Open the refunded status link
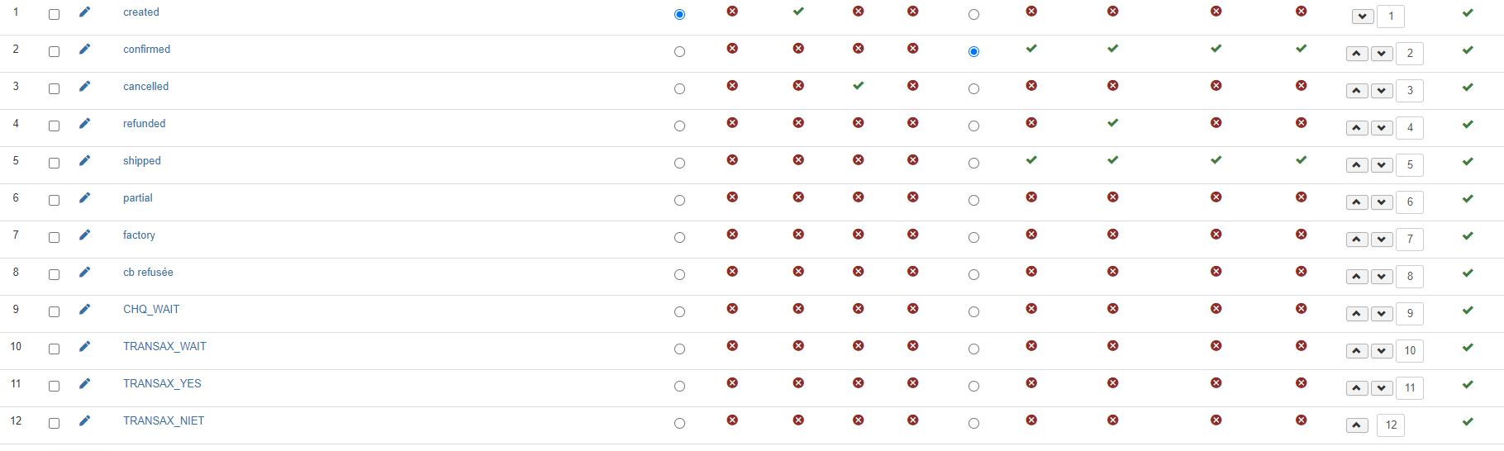The width and height of the screenshot is (1504, 451). [144, 124]
